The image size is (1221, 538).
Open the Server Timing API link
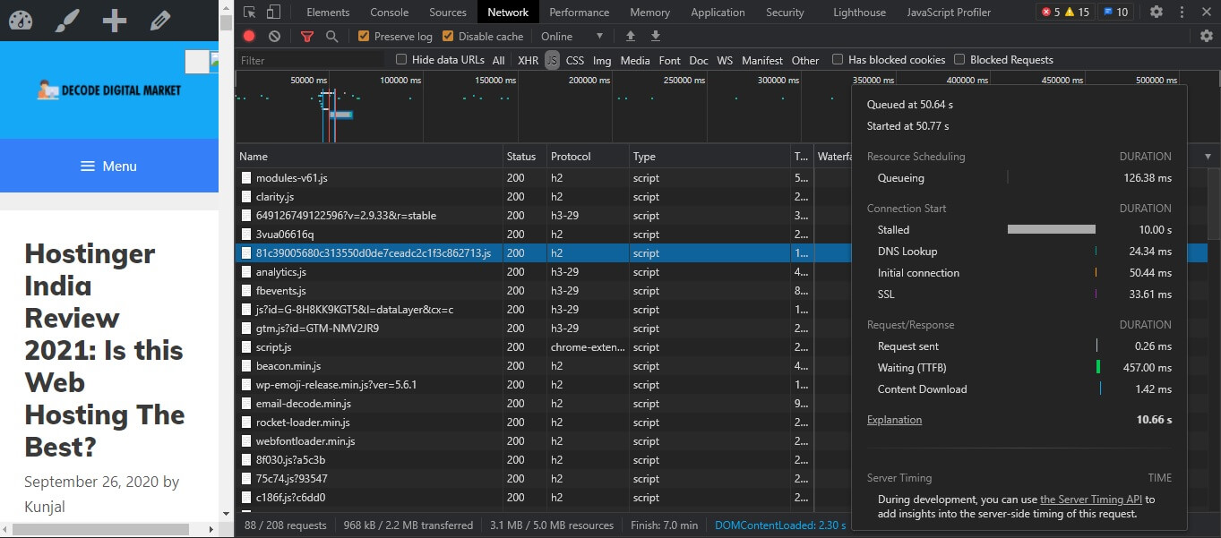click(1091, 500)
